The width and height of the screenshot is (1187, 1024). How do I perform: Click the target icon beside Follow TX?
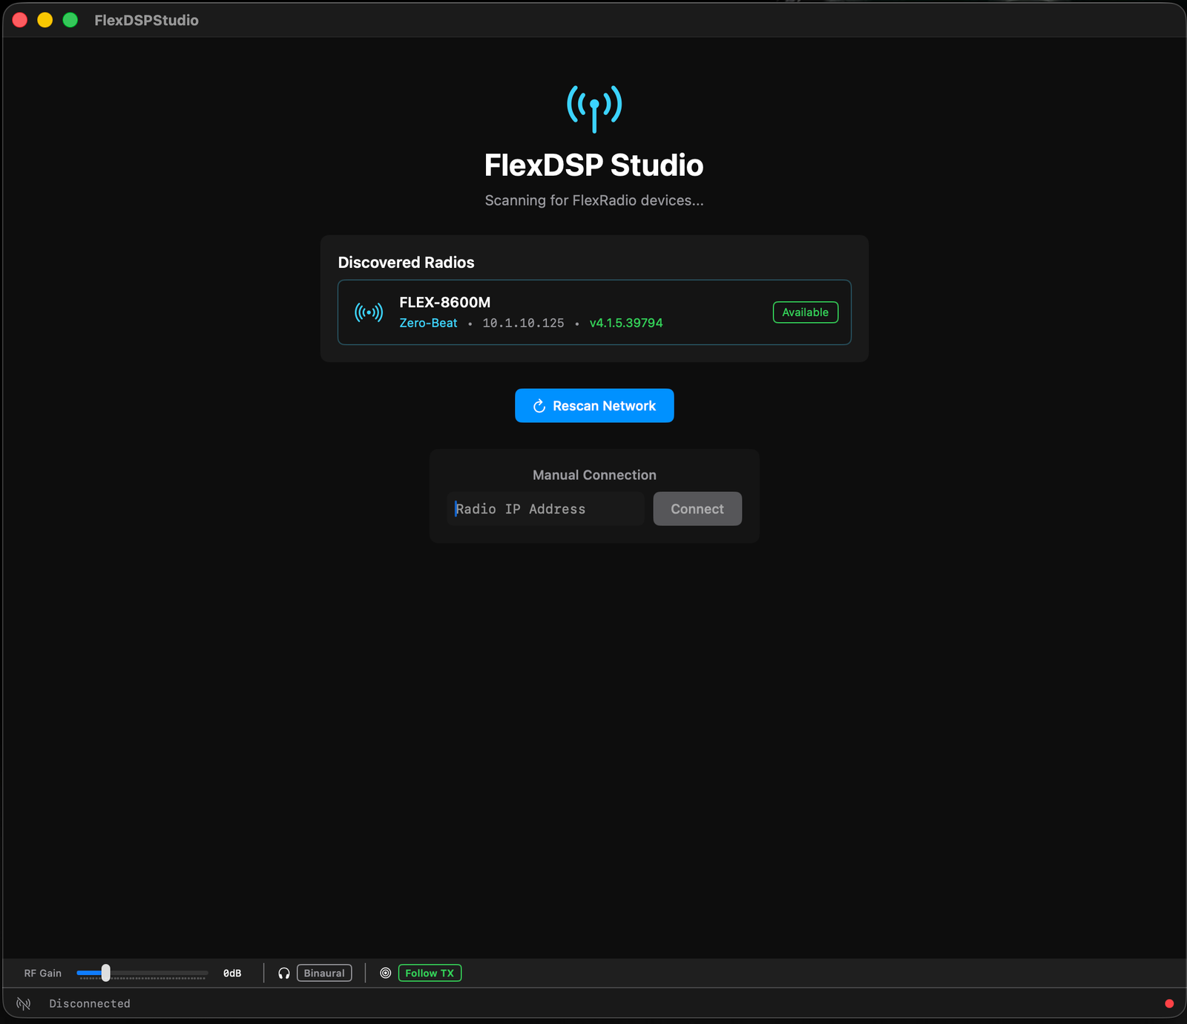(386, 974)
